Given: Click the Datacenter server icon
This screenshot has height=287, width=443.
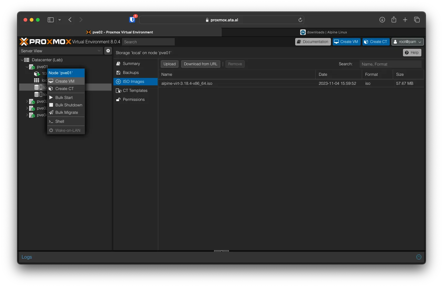Looking at the screenshot, I should (27, 60).
